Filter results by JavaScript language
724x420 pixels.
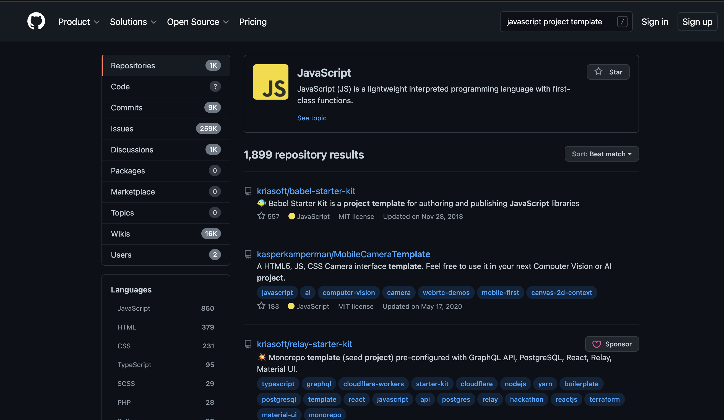click(x=166, y=308)
